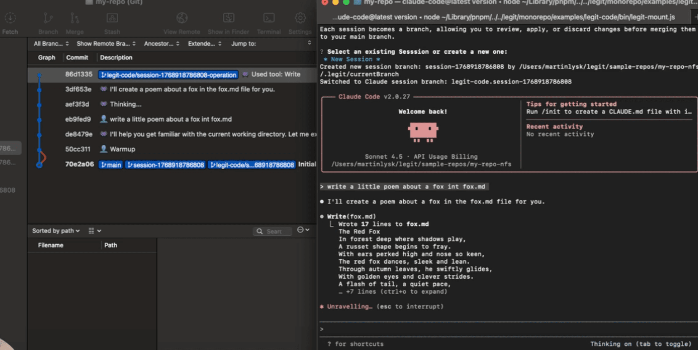Click '? for shortcuts' hint

pos(355,344)
